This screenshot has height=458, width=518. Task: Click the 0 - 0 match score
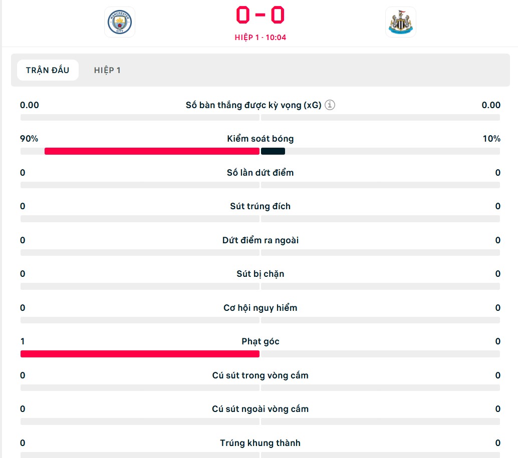point(261,15)
